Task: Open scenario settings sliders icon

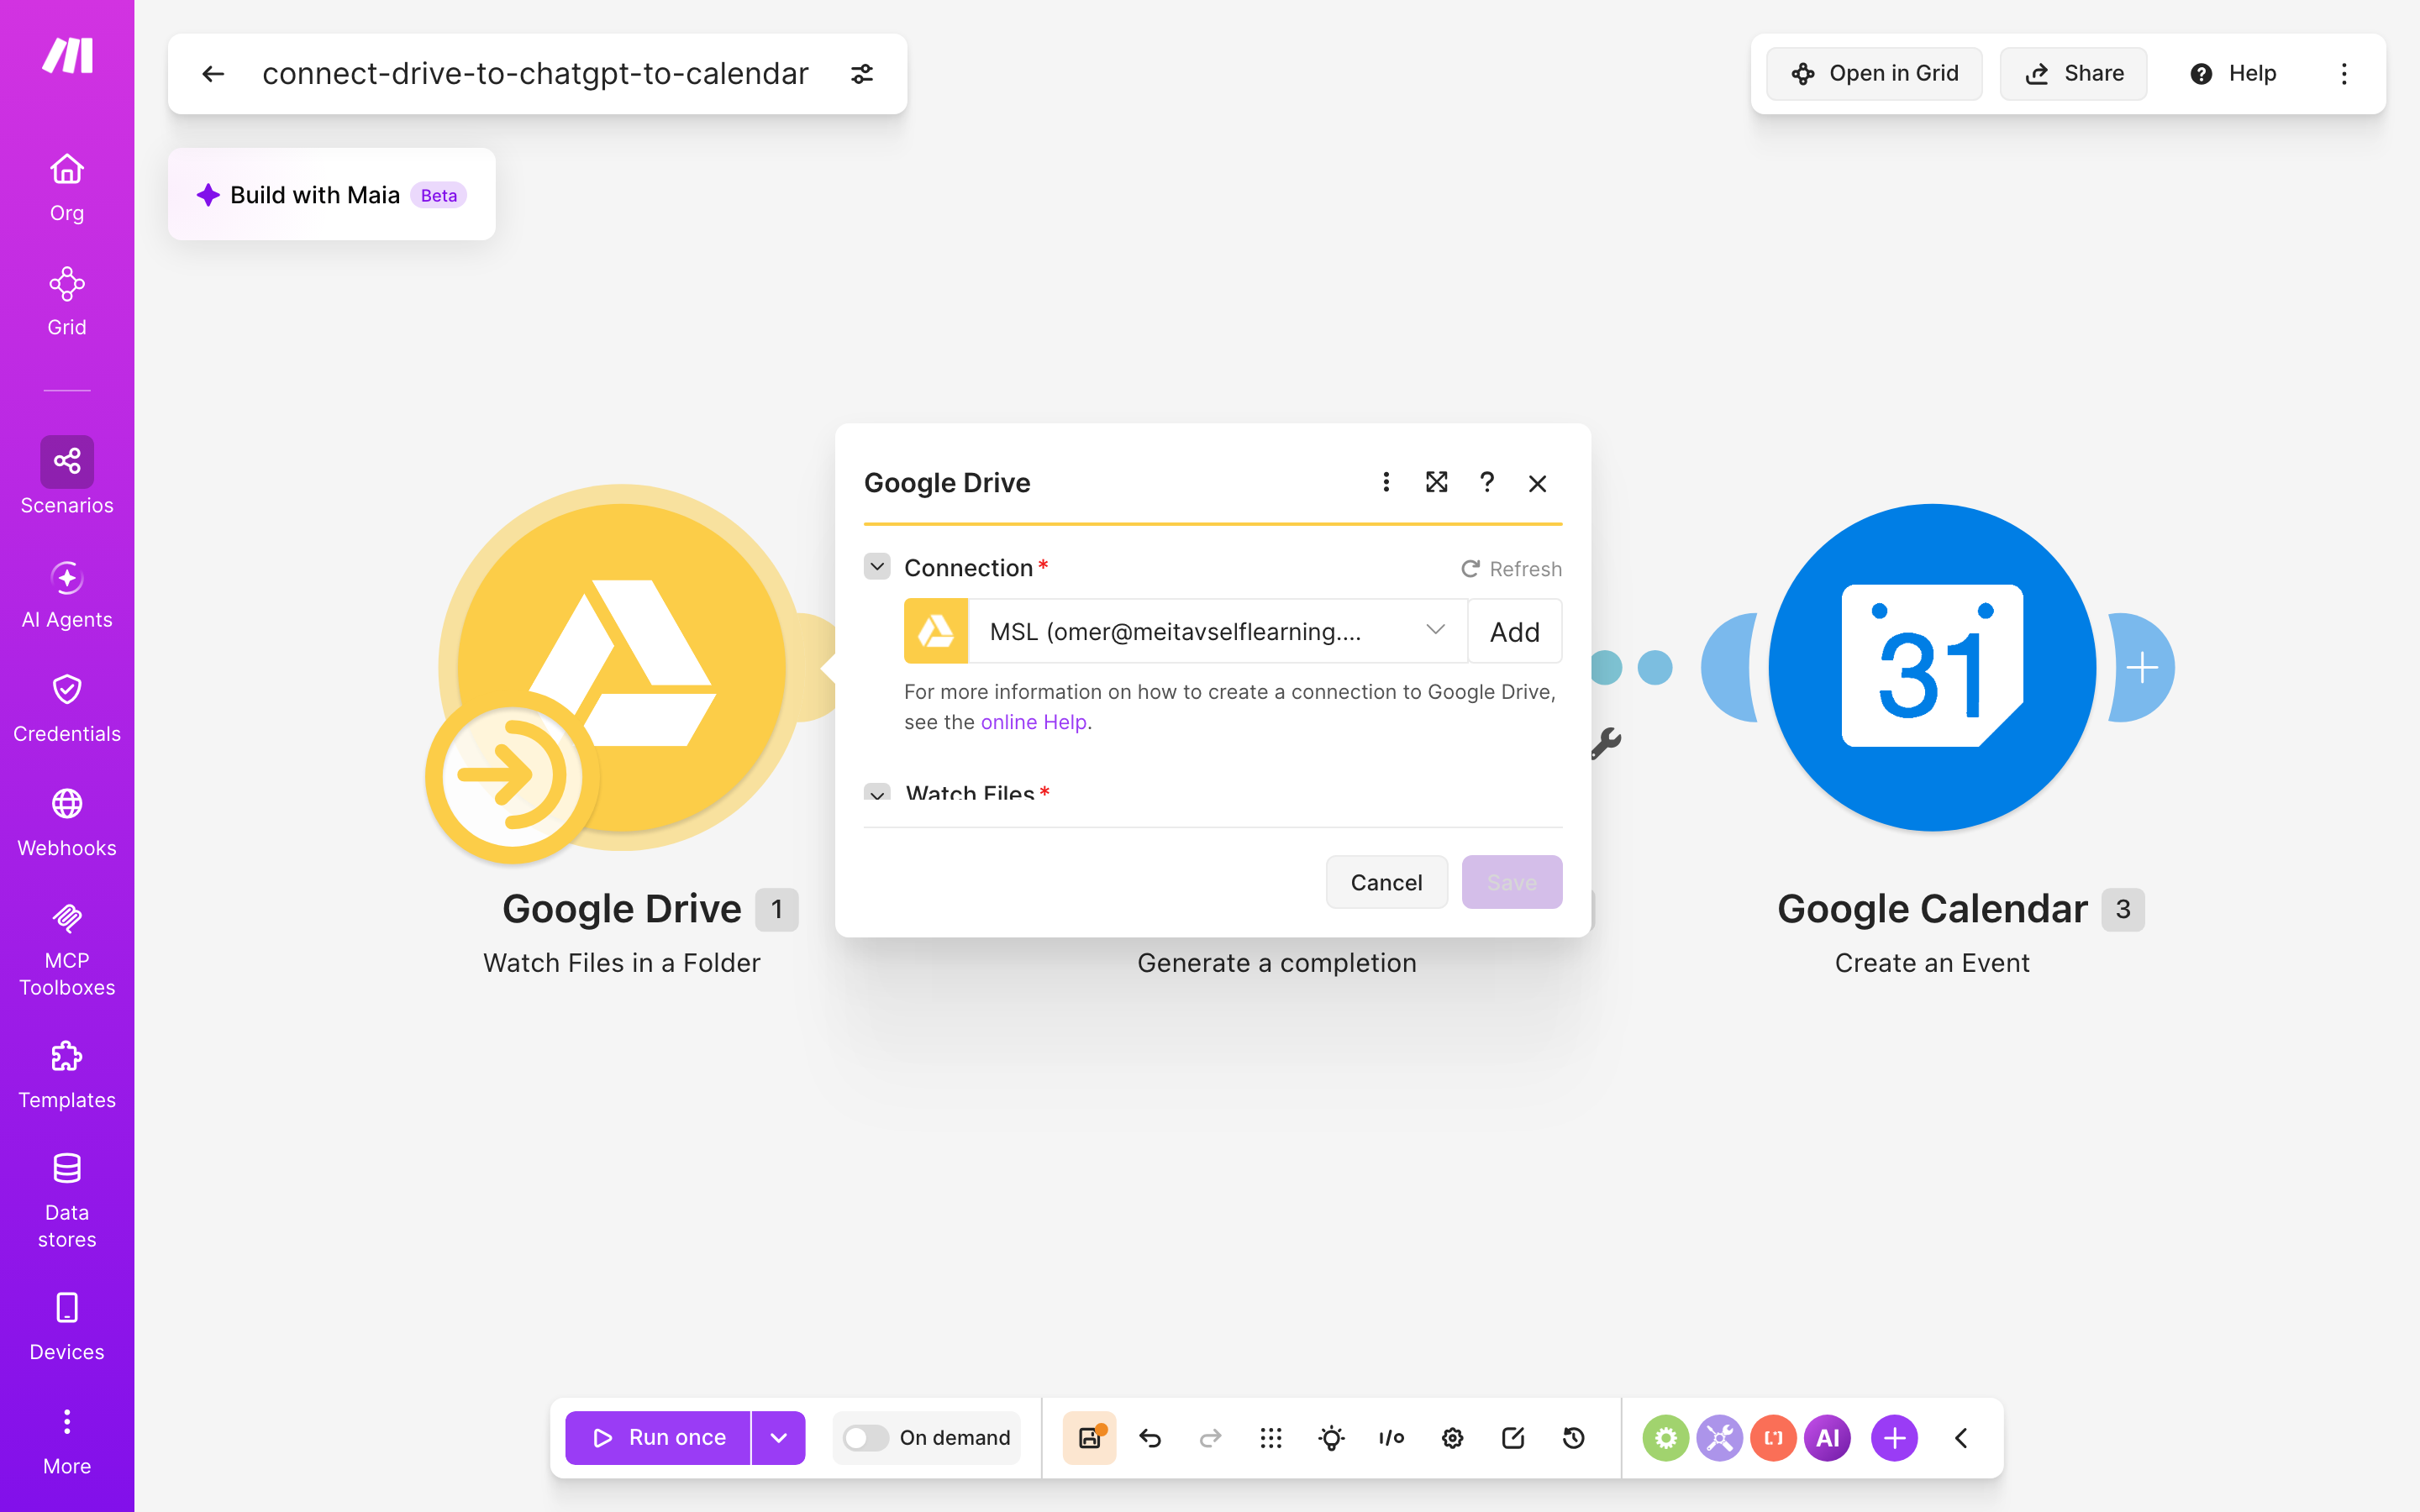Action: (x=862, y=73)
